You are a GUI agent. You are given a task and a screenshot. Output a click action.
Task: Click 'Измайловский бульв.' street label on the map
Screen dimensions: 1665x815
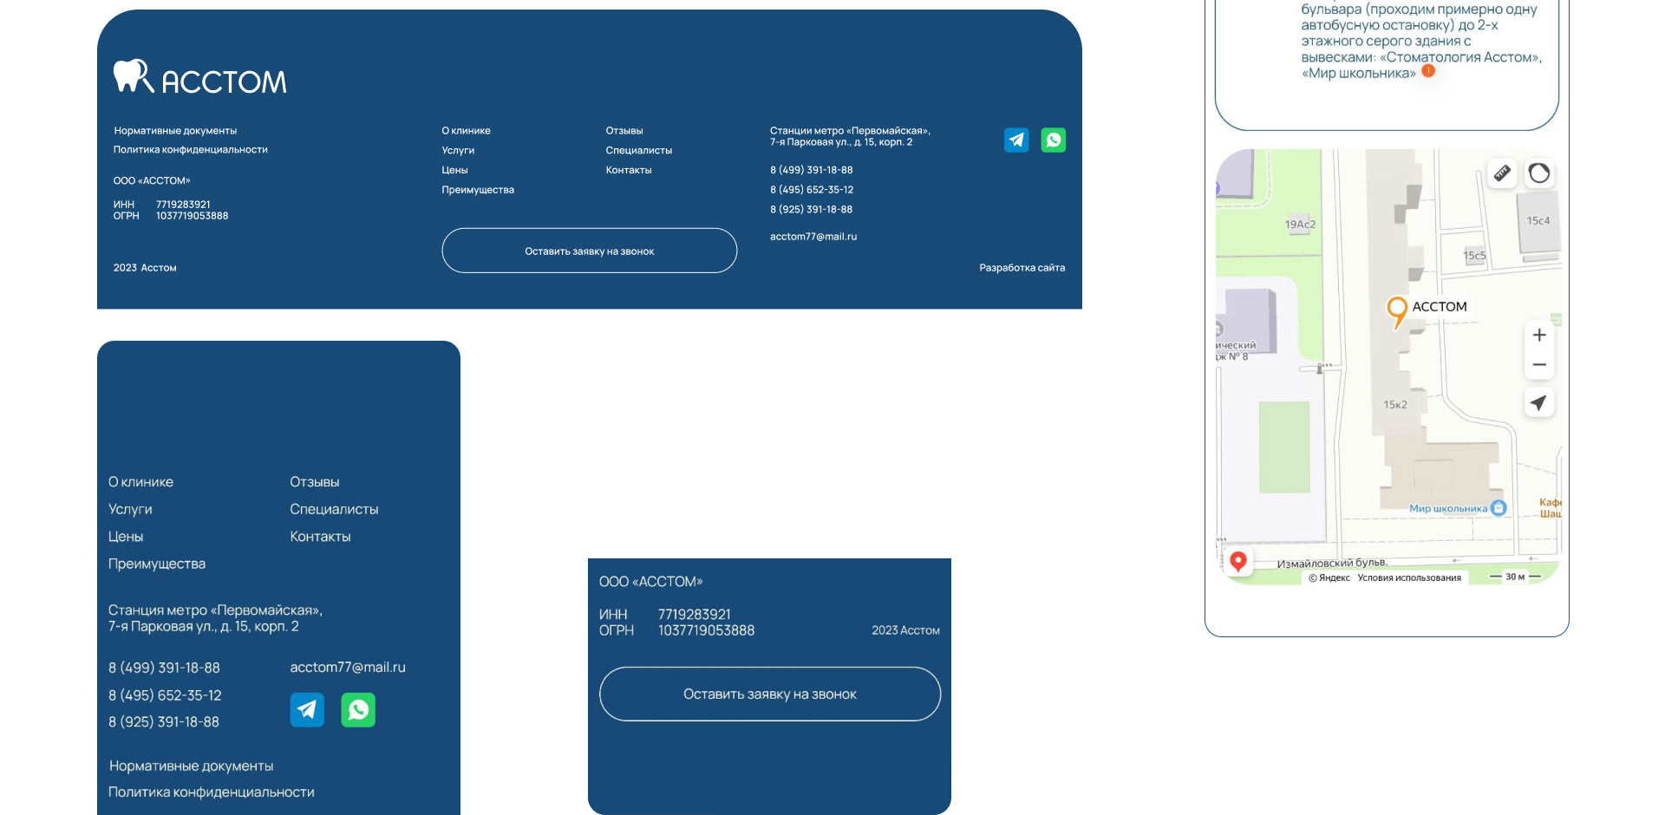(x=1333, y=563)
